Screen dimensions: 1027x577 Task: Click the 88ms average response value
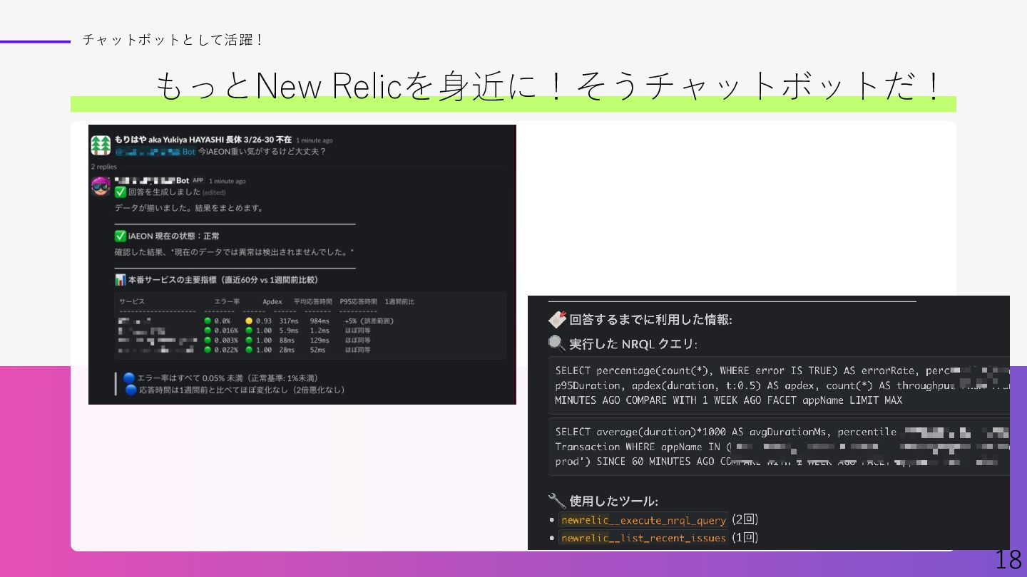287,341
